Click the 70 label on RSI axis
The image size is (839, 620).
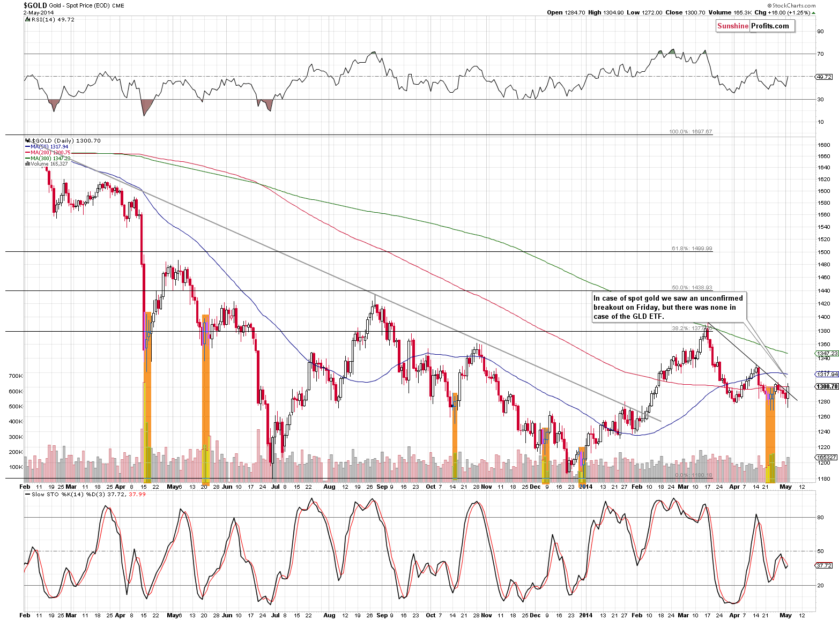[820, 54]
